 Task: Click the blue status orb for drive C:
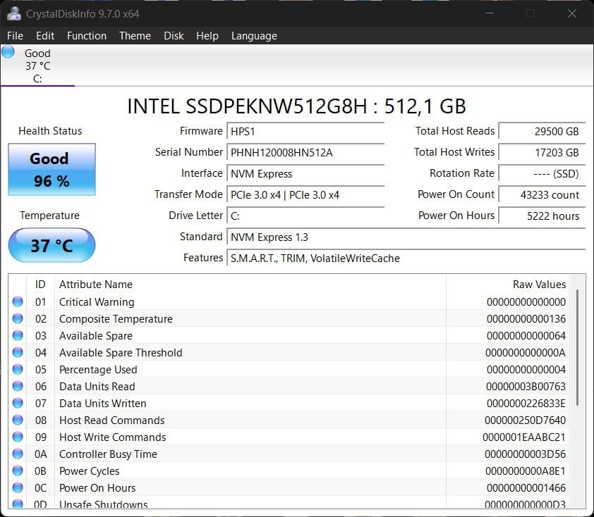pos(8,52)
